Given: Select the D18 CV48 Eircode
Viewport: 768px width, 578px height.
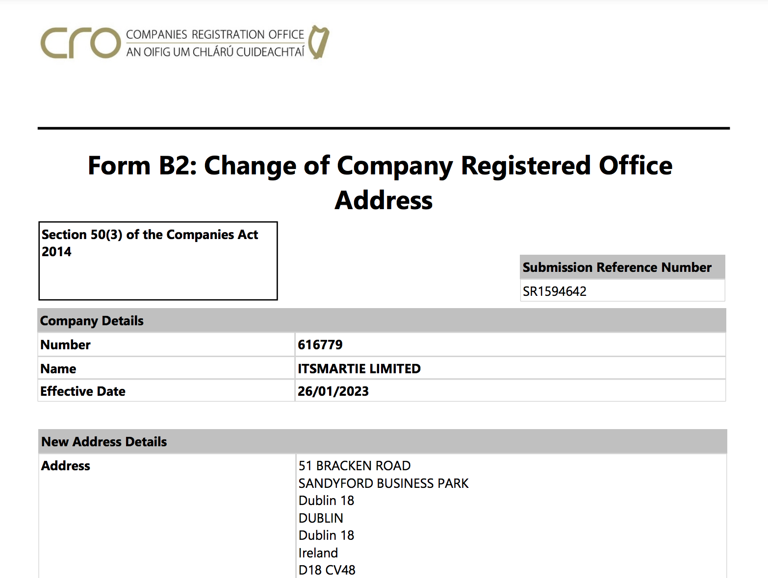Looking at the screenshot, I should 327,570.
